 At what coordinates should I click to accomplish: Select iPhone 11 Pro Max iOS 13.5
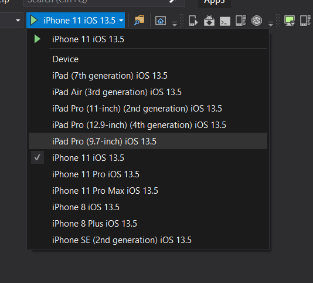click(x=148, y=190)
